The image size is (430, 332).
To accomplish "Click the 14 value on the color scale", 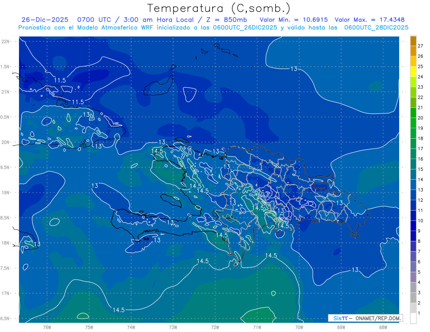I will 420,179.
